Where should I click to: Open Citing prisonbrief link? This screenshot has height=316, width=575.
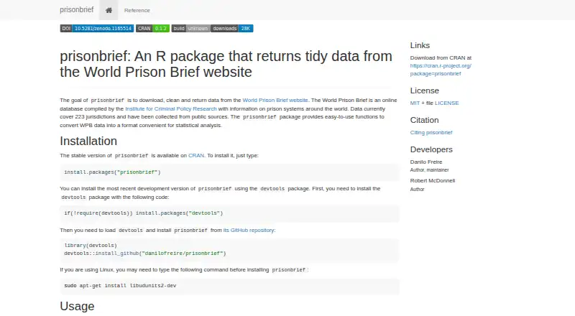tap(431, 132)
